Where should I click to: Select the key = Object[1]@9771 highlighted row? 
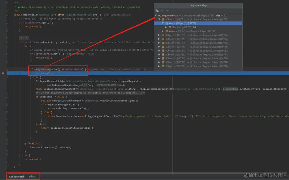coord(198,23)
